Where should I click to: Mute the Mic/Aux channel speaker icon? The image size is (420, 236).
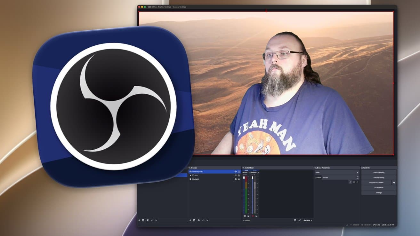point(245,216)
